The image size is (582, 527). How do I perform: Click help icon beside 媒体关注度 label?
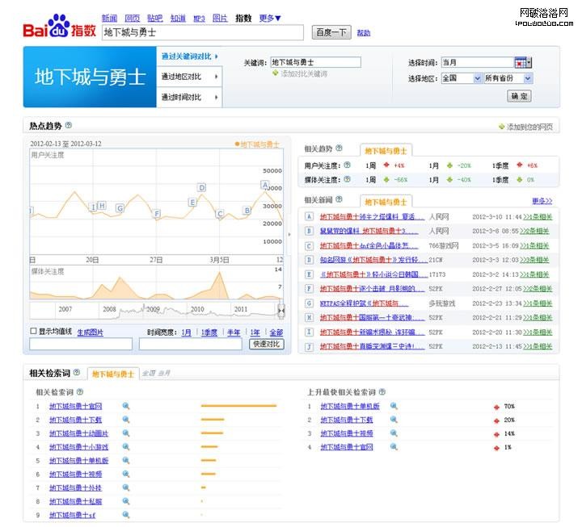347,179
